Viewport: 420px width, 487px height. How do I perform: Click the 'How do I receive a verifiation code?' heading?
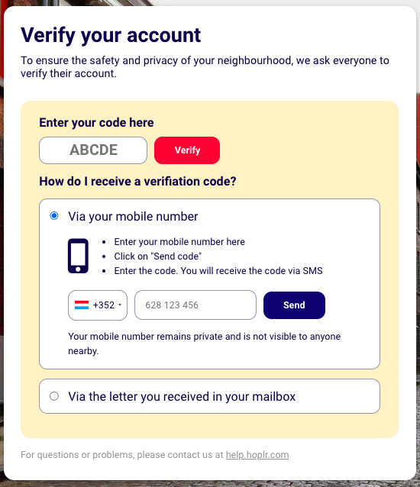tap(137, 182)
